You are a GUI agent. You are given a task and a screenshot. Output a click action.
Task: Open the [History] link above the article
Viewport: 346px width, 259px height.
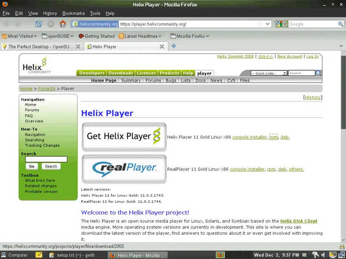(313, 97)
